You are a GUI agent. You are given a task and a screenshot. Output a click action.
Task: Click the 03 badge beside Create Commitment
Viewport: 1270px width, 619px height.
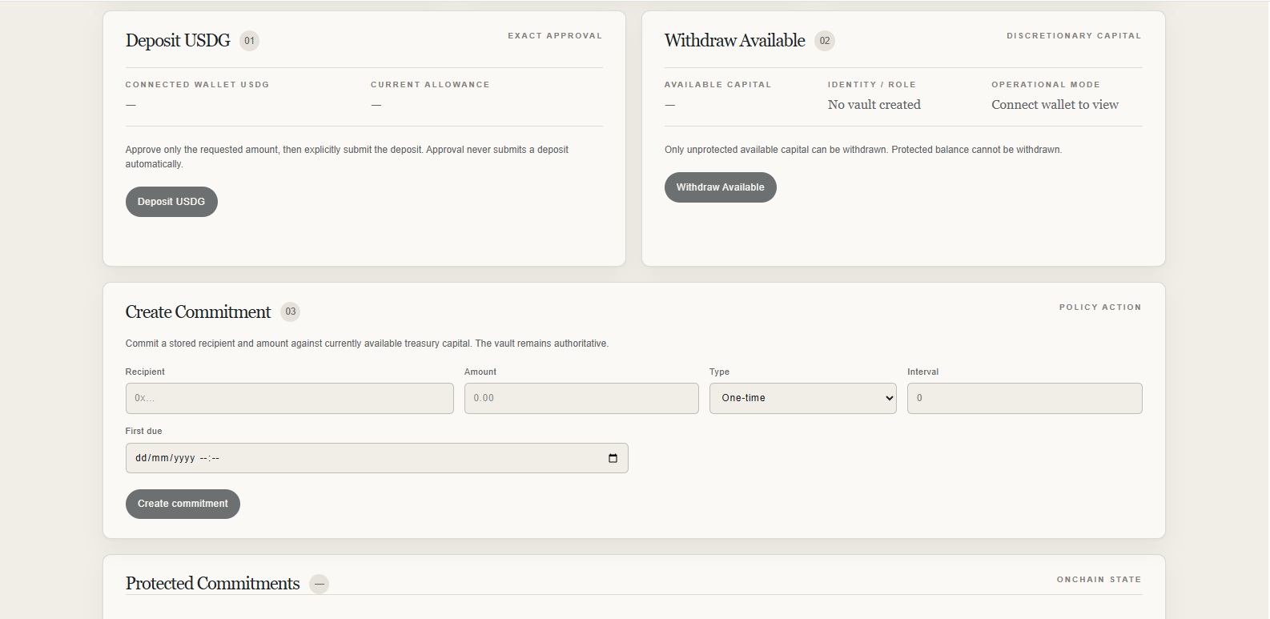291,312
